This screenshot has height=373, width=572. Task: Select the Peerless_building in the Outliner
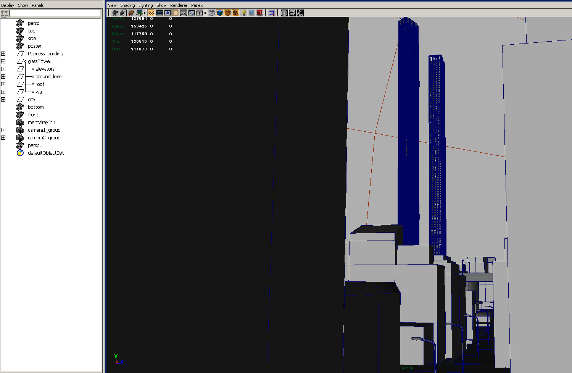click(x=45, y=53)
